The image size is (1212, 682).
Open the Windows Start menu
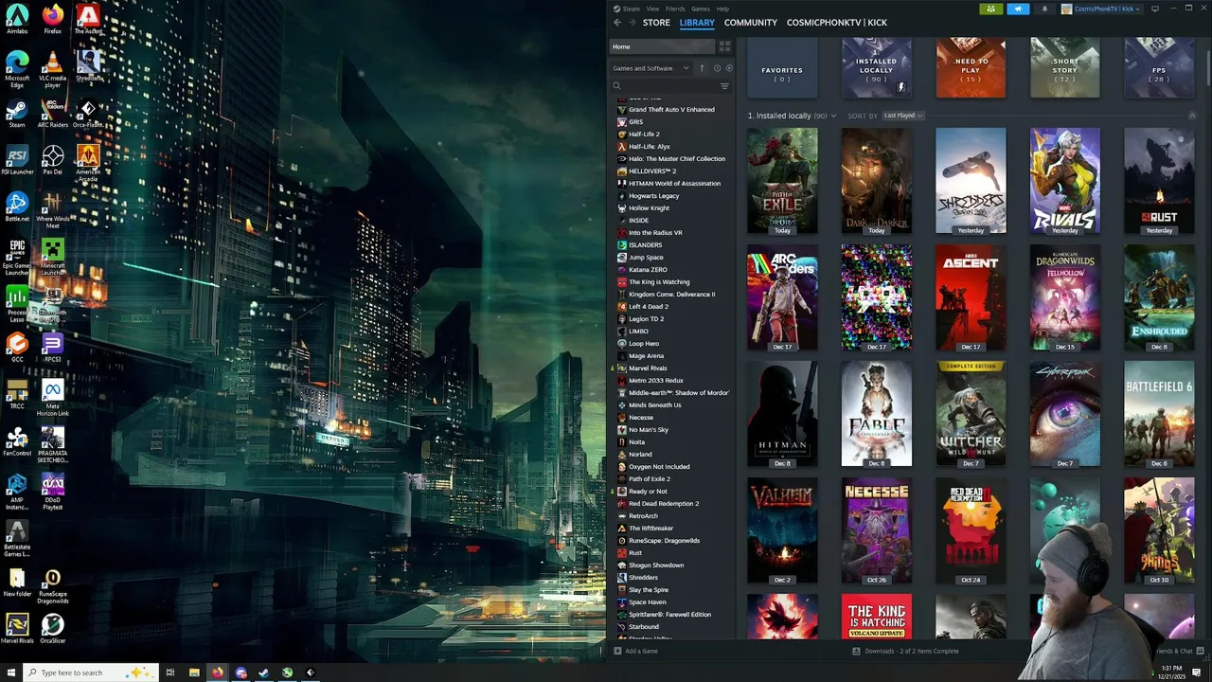9,673
